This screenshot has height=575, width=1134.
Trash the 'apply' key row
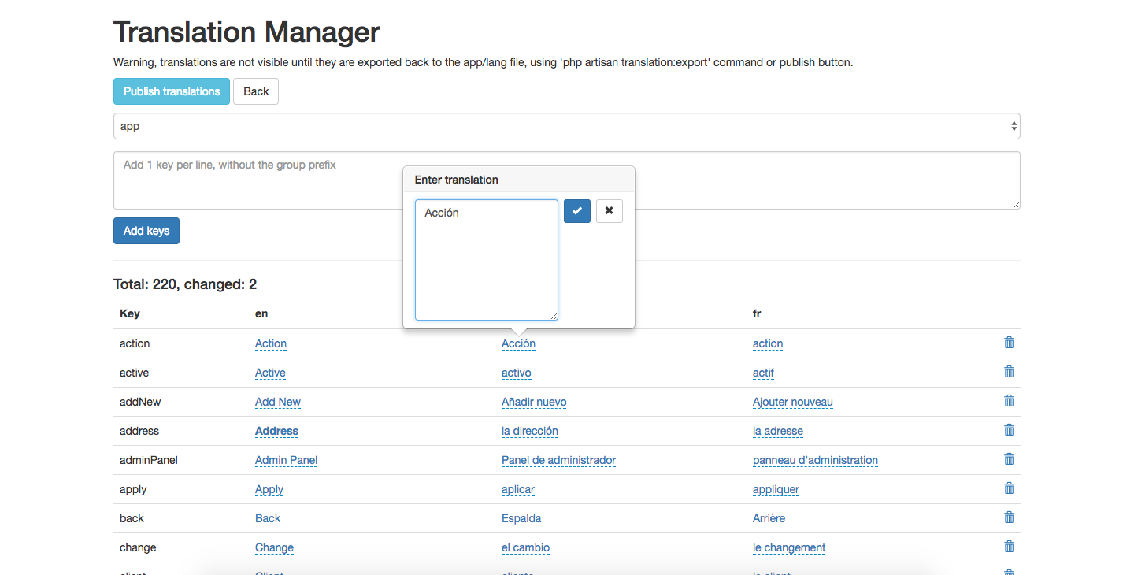point(1009,488)
